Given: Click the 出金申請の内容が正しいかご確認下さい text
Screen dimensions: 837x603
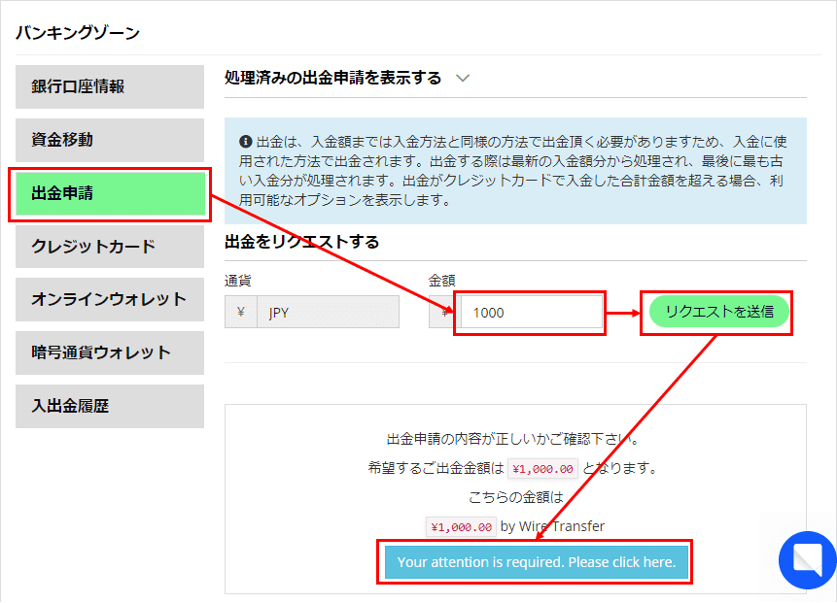Looking at the screenshot, I should tap(512, 439).
